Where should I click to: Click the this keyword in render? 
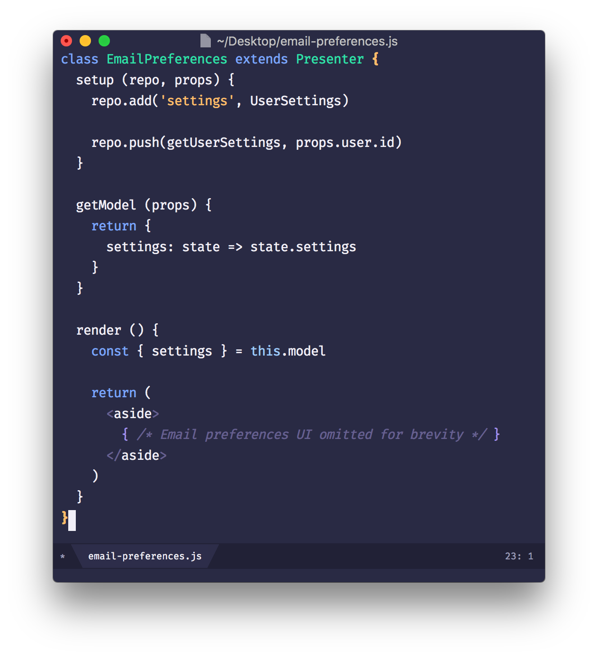click(x=265, y=351)
